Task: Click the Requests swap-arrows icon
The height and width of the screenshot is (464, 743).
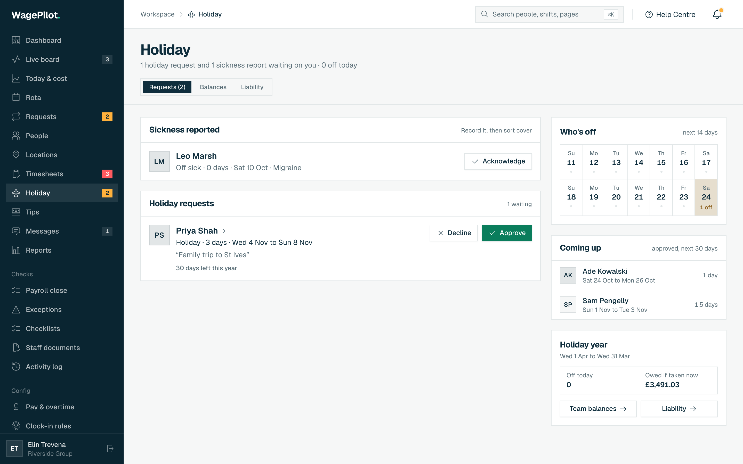Action: [16, 117]
